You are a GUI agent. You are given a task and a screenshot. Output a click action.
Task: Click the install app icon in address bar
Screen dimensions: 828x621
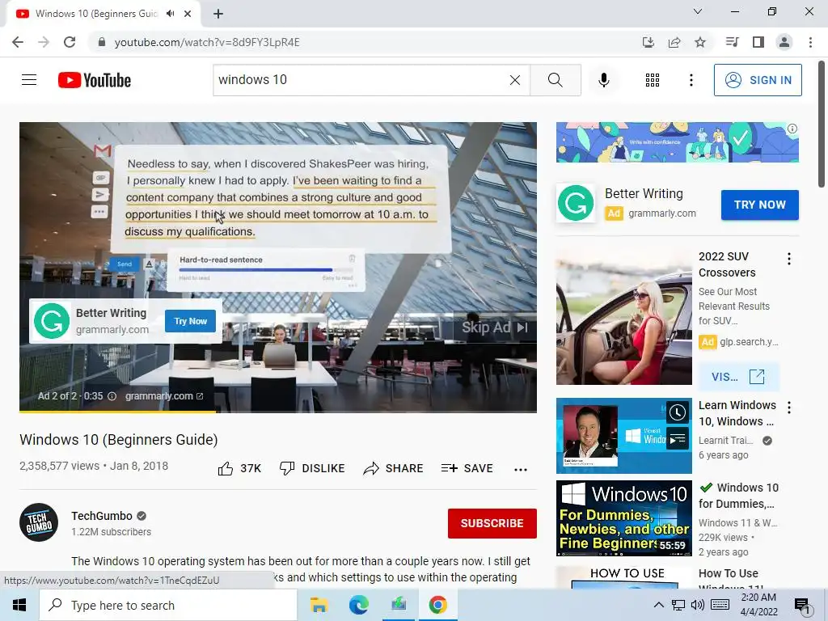648,42
